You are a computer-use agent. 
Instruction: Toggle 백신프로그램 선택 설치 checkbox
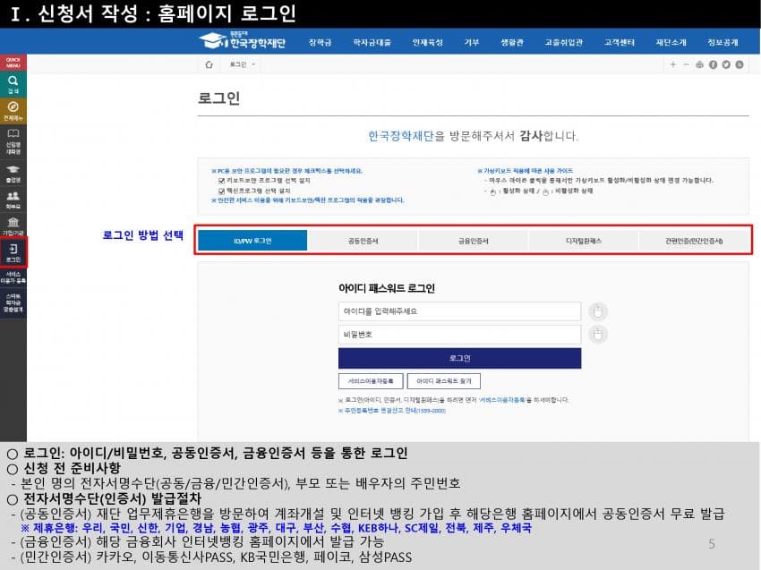[221, 190]
